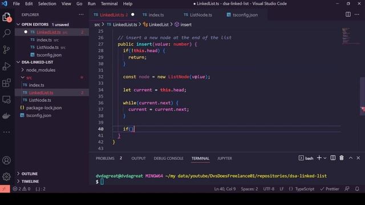The height and width of the screenshot is (205, 365).
Task: Open the insert method breadcrumb
Action: point(183,24)
